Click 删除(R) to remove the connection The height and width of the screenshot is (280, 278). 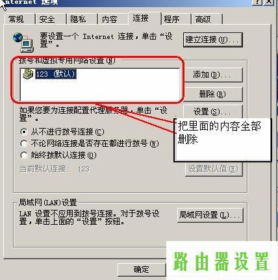(x=214, y=94)
